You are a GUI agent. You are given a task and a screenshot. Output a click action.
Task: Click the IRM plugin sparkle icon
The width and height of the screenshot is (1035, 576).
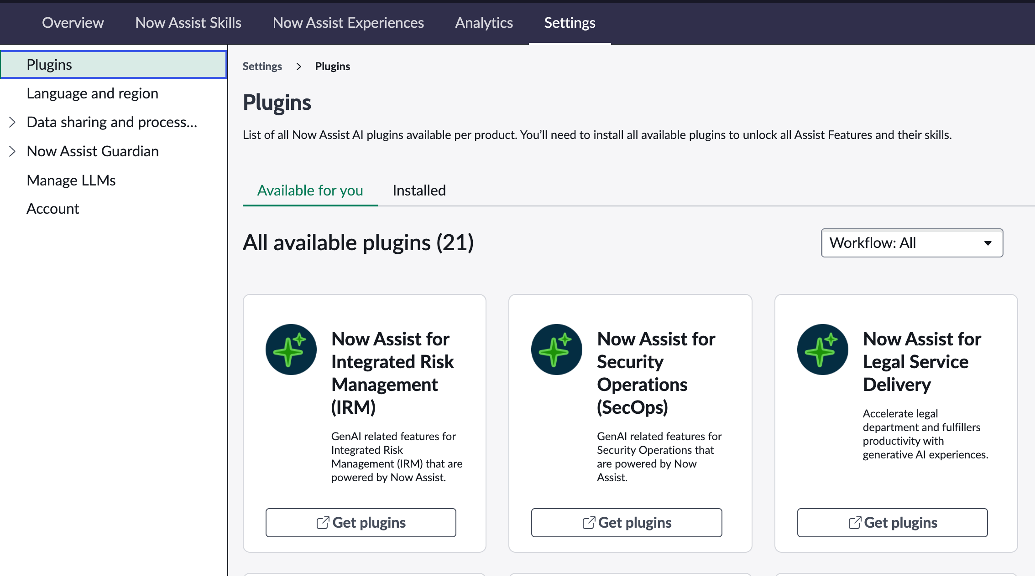tap(291, 350)
